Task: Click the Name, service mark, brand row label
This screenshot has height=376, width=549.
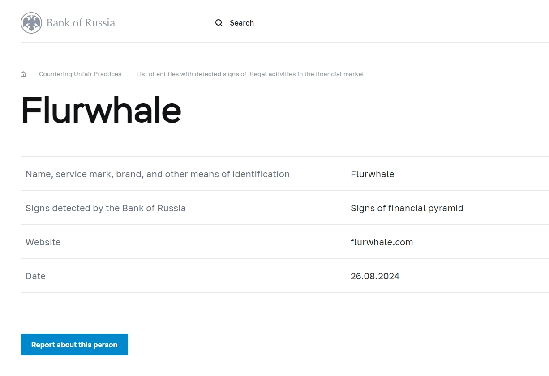Action: (x=158, y=174)
